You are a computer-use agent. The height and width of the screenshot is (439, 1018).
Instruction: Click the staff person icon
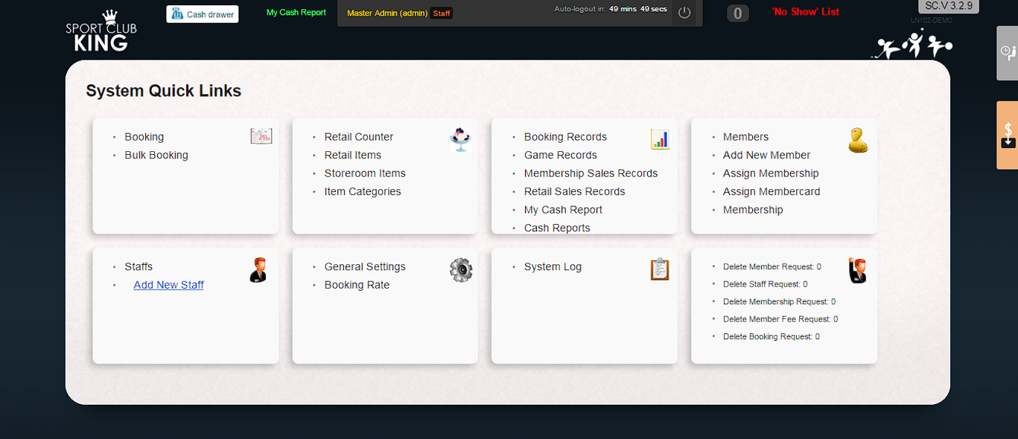tap(258, 269)
